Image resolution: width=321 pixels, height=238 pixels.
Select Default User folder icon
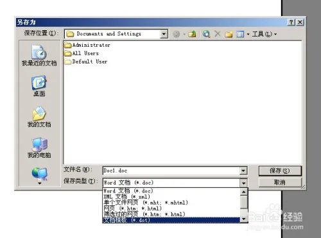[67, 62]
